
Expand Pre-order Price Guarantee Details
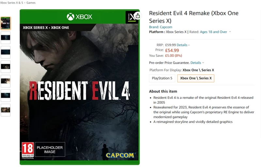pos(197,63)
